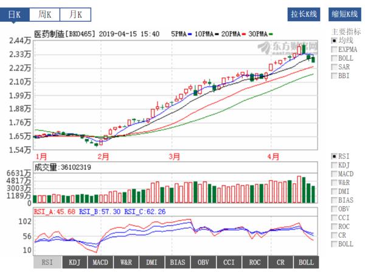Select the EXPMA main indicator radio
365x276 pixels.
[x=334, y=50]
